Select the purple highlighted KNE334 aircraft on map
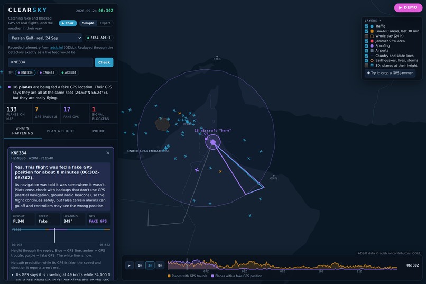Image resolution: width=426 pixels, height=284 pixels. click(197, 170)
